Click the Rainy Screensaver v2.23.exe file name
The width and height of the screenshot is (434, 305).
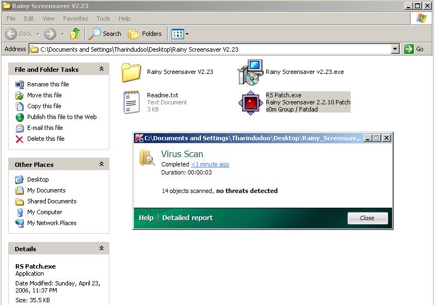click(305, 72)
